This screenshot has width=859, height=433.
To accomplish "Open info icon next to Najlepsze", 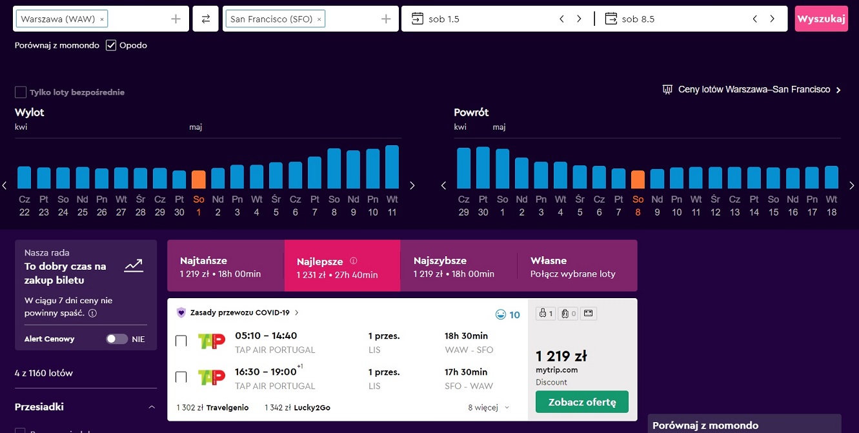I will [353, 261].
